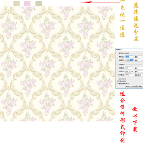Click the sage green color swatch
143x143 pixels.
39,4
